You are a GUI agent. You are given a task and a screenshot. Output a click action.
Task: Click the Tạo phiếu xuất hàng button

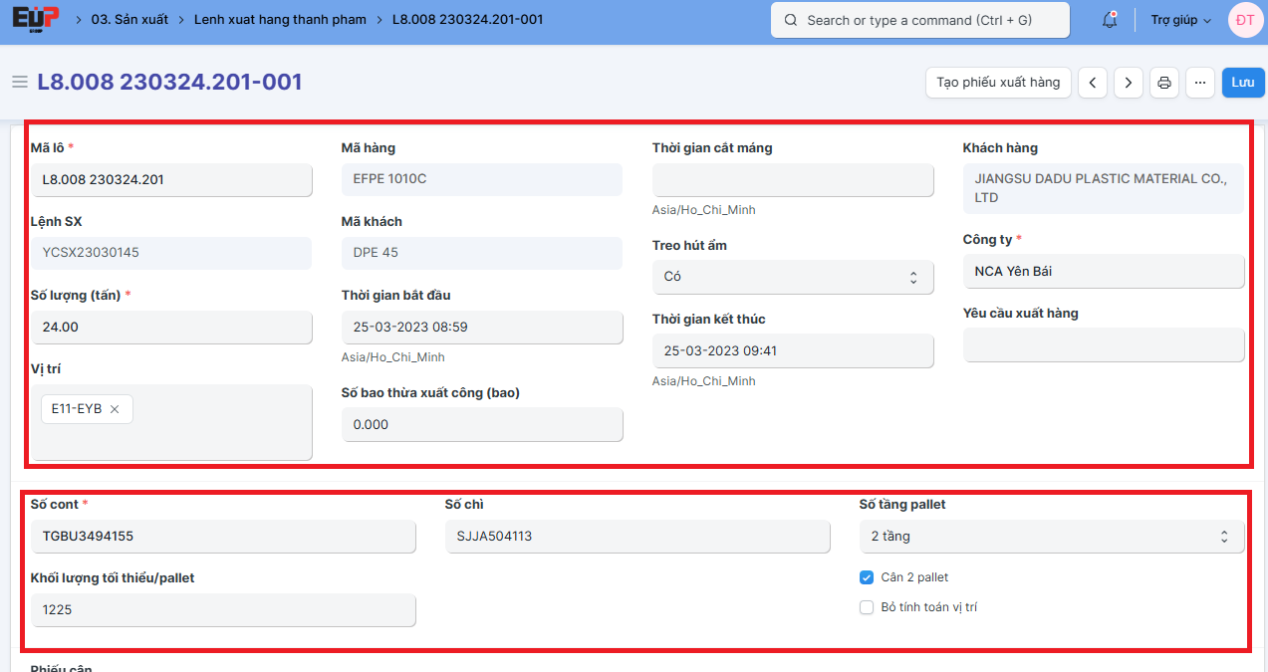998,83
